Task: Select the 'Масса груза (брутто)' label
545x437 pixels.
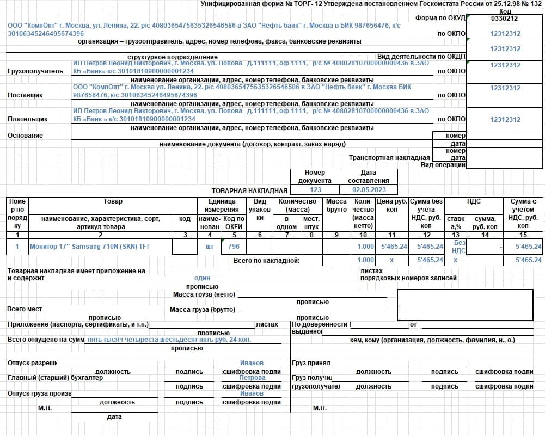Action: pos(203,310)
